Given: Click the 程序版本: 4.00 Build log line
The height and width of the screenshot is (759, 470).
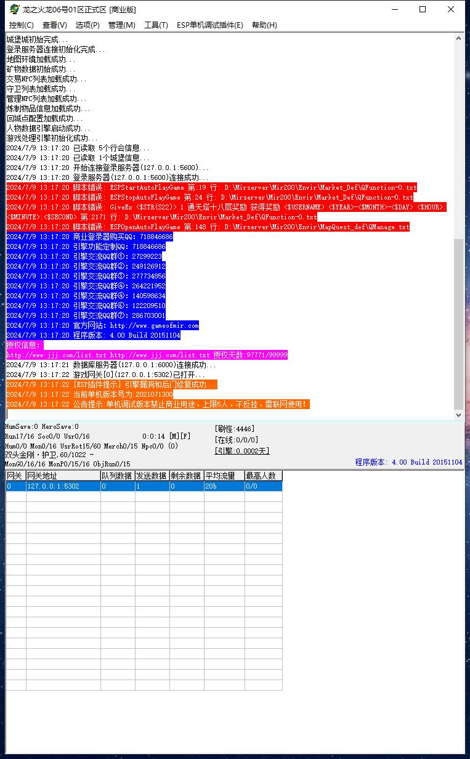Looking at the screenshot, I should tap(93, 335).
